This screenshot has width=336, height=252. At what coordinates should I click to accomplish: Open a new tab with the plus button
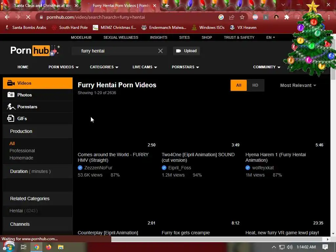(167, 6)
